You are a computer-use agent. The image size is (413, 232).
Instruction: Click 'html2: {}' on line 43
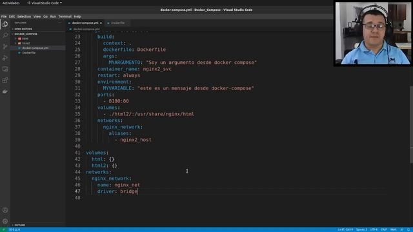105,166
